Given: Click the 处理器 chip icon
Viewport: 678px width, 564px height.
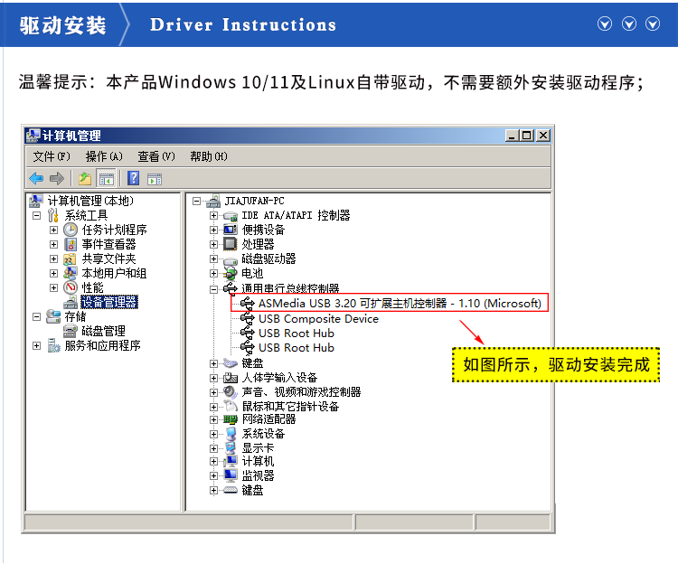Looking at the screenshot, I should click(x=231, y=244).
